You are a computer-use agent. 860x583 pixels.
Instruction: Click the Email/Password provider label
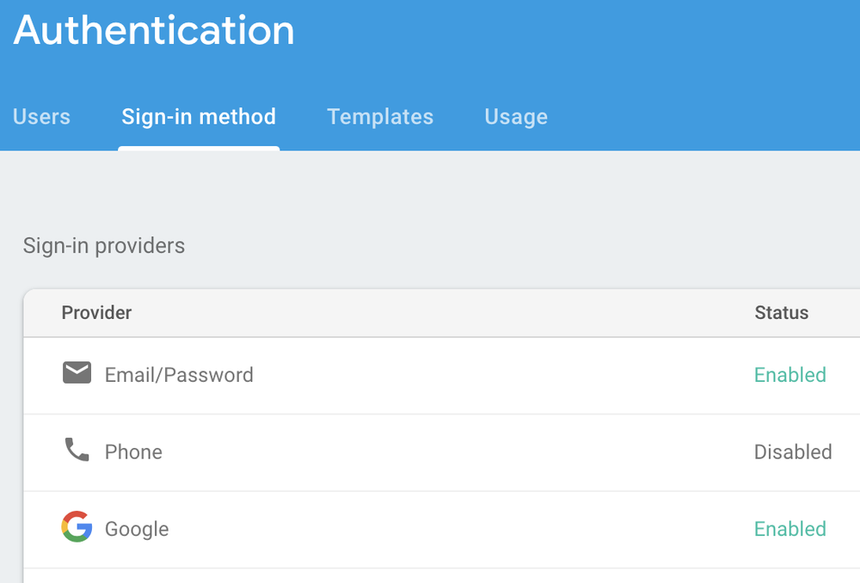pos(180,375)
